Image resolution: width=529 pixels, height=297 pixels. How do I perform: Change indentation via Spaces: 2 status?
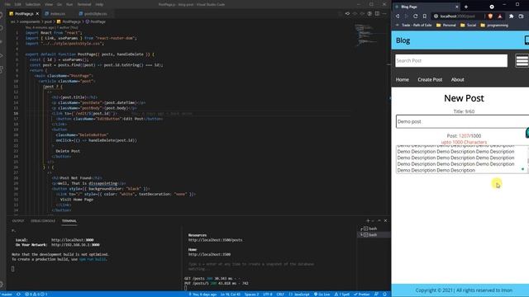coord(251,295)
